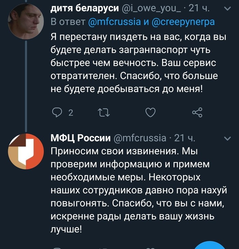Open дитя беларуси's profile photo
Screen dimensions: 239x249
pyautogui.click(x=26, y=22)
